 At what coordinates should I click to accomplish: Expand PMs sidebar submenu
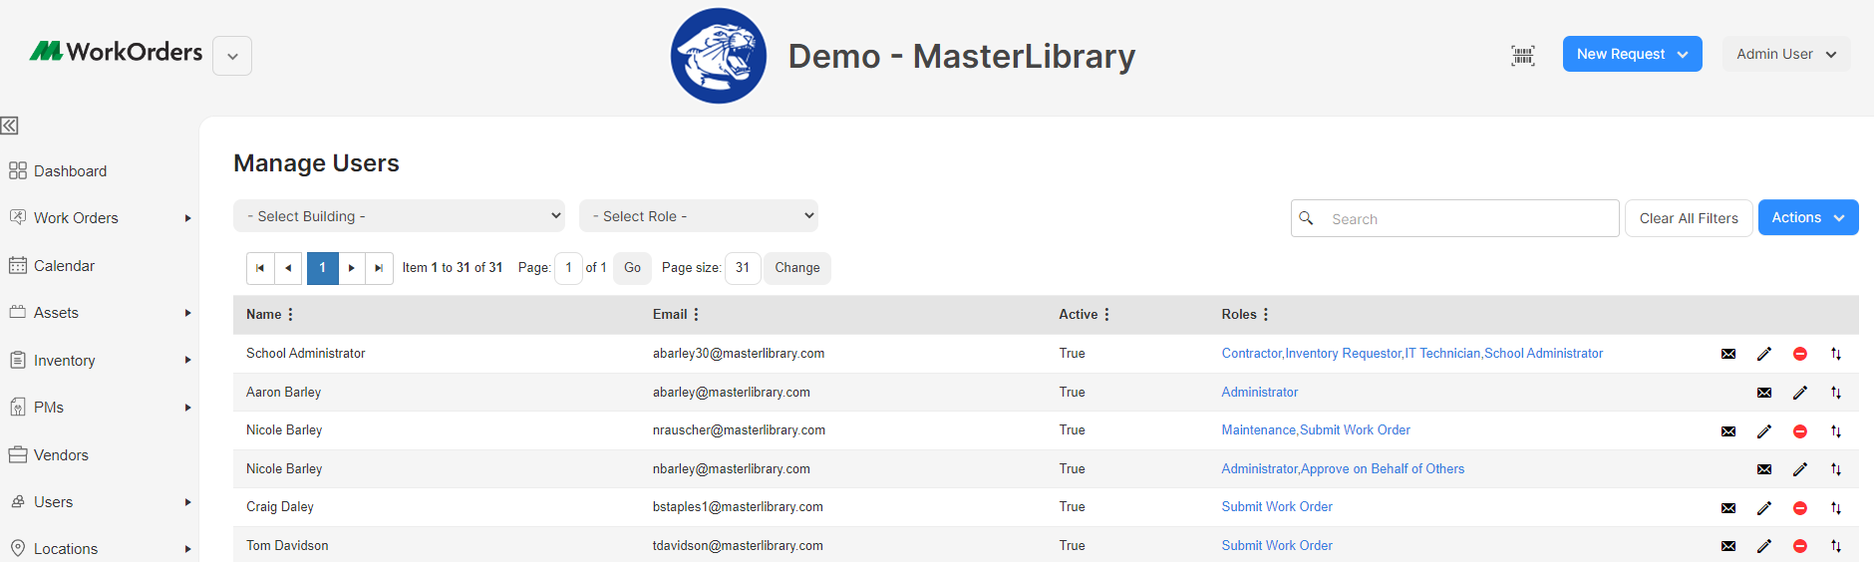(x=187, y=408)
